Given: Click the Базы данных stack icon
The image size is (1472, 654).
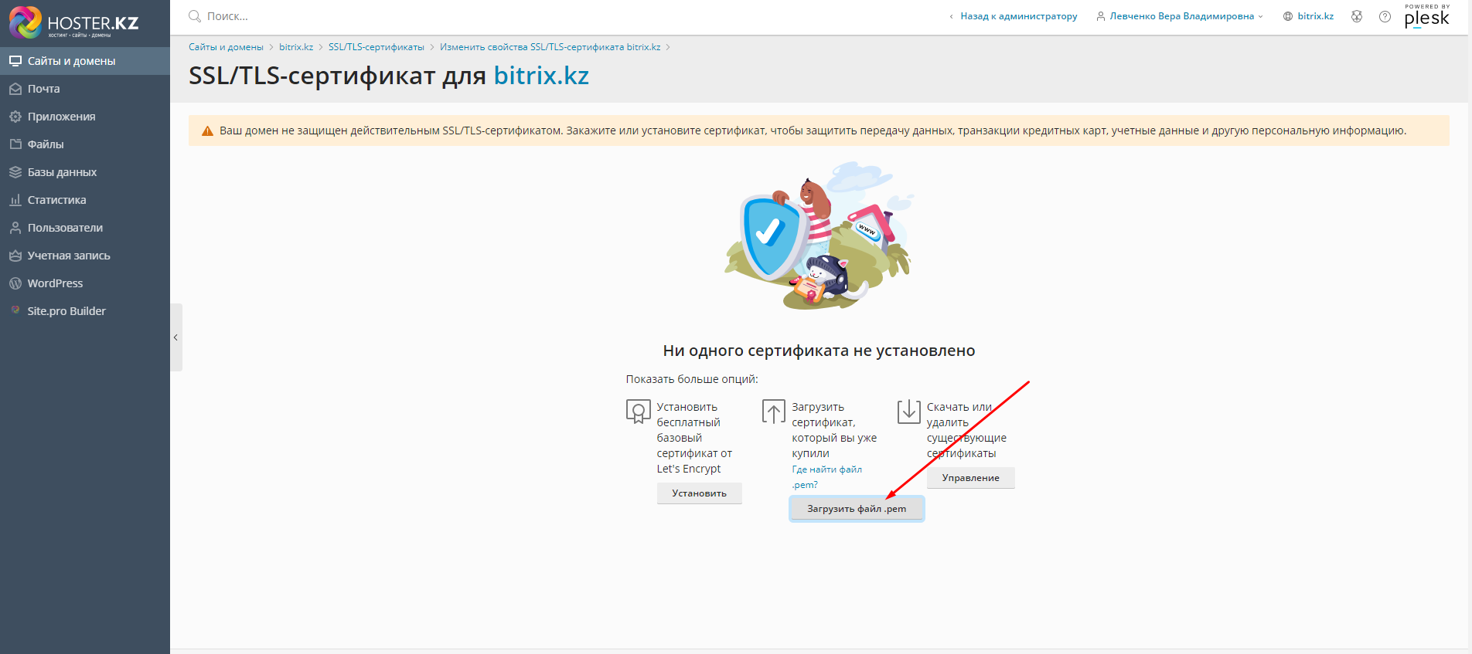Looking at the screenshot, I should [15, 172].
